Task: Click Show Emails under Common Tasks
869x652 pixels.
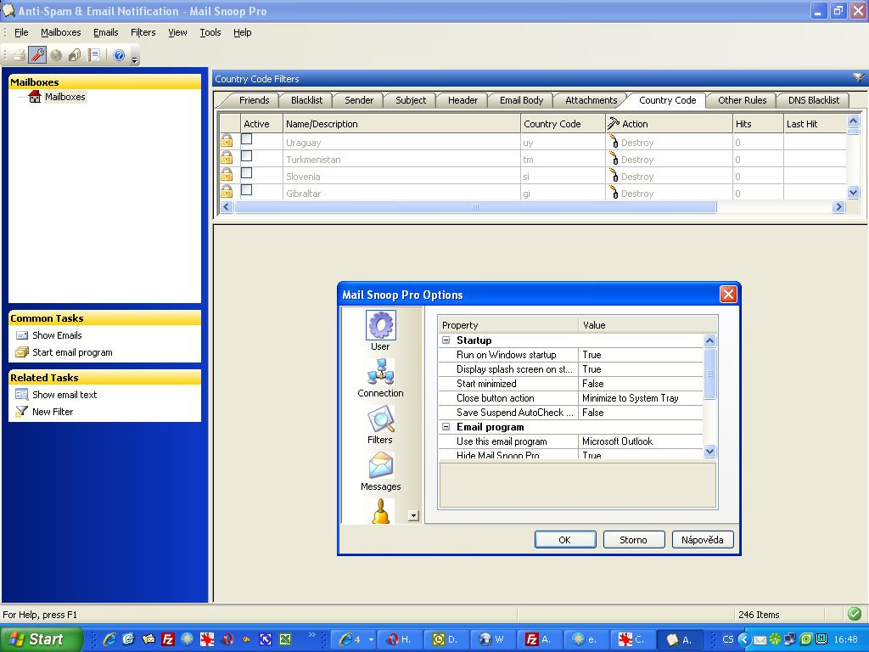Action: (57, 335)
